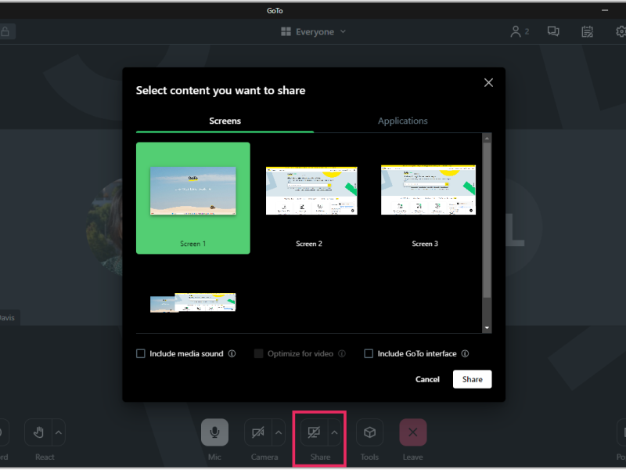Image resolution: width=626 pixels, height=470 pixels.
Task: Minimize the GoTo window
Action: 605,10
